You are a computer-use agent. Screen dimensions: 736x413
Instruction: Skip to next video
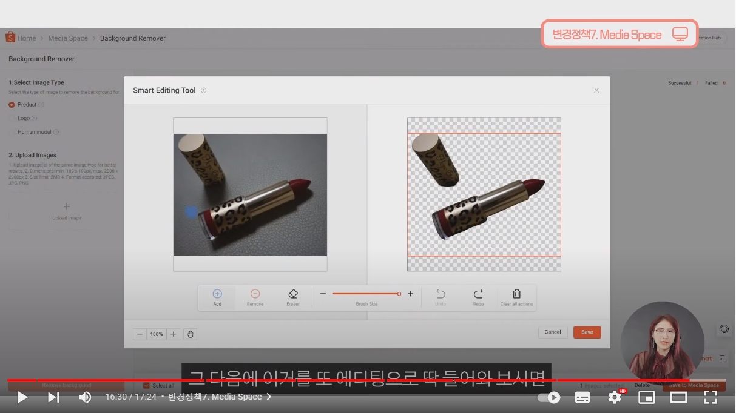(x=53, y=397)
